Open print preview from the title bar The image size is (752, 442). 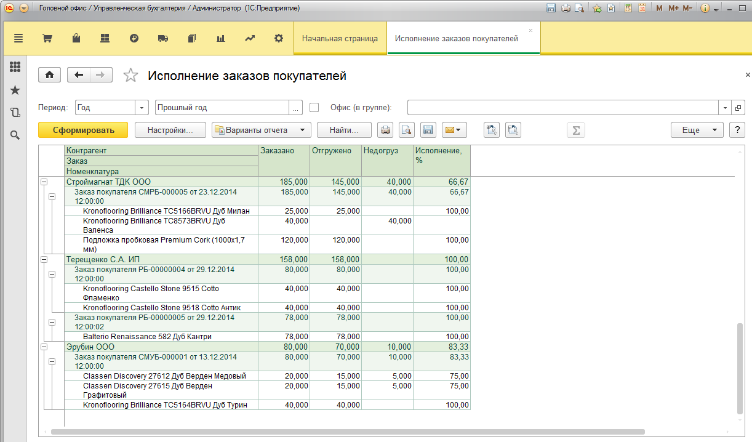pyautogui.click(x=579, y=9)
